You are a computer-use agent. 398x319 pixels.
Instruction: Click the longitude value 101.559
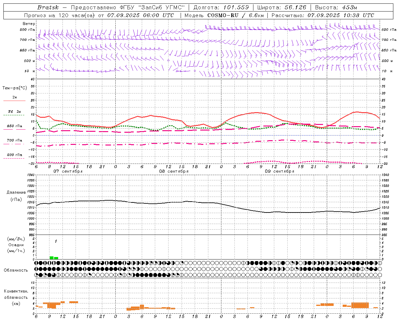coord(235,7)
